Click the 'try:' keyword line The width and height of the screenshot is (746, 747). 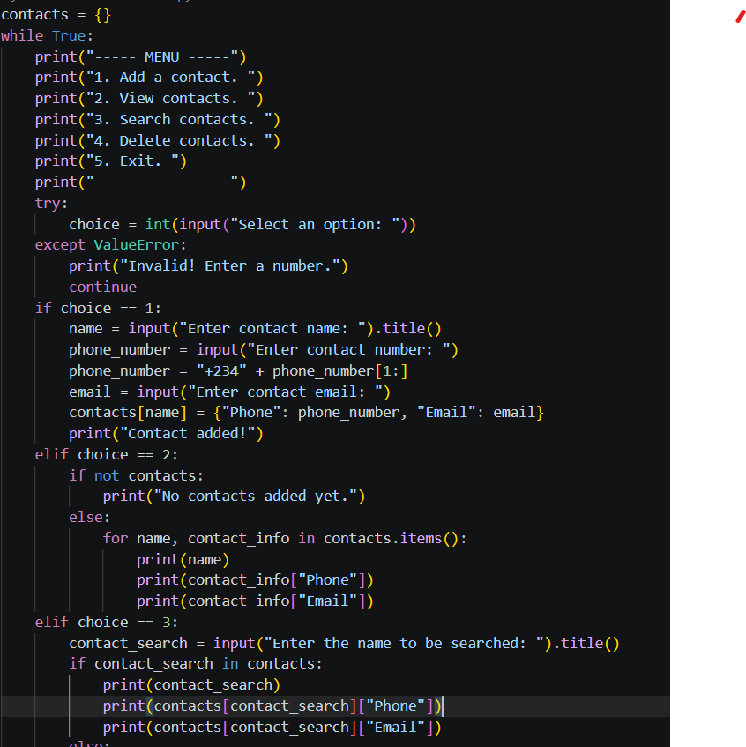[51, 203]
